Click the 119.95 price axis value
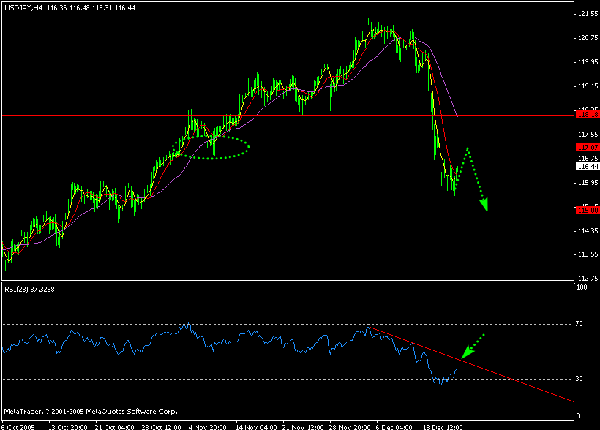The height and width of the screenshot is (430, 600). [588, 62]
